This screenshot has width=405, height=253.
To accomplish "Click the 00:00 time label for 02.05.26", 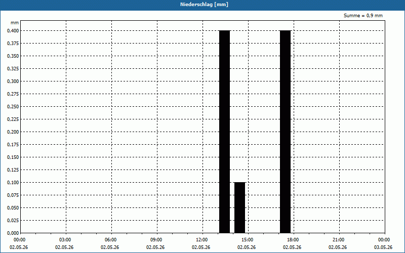I will pos(19,240).
